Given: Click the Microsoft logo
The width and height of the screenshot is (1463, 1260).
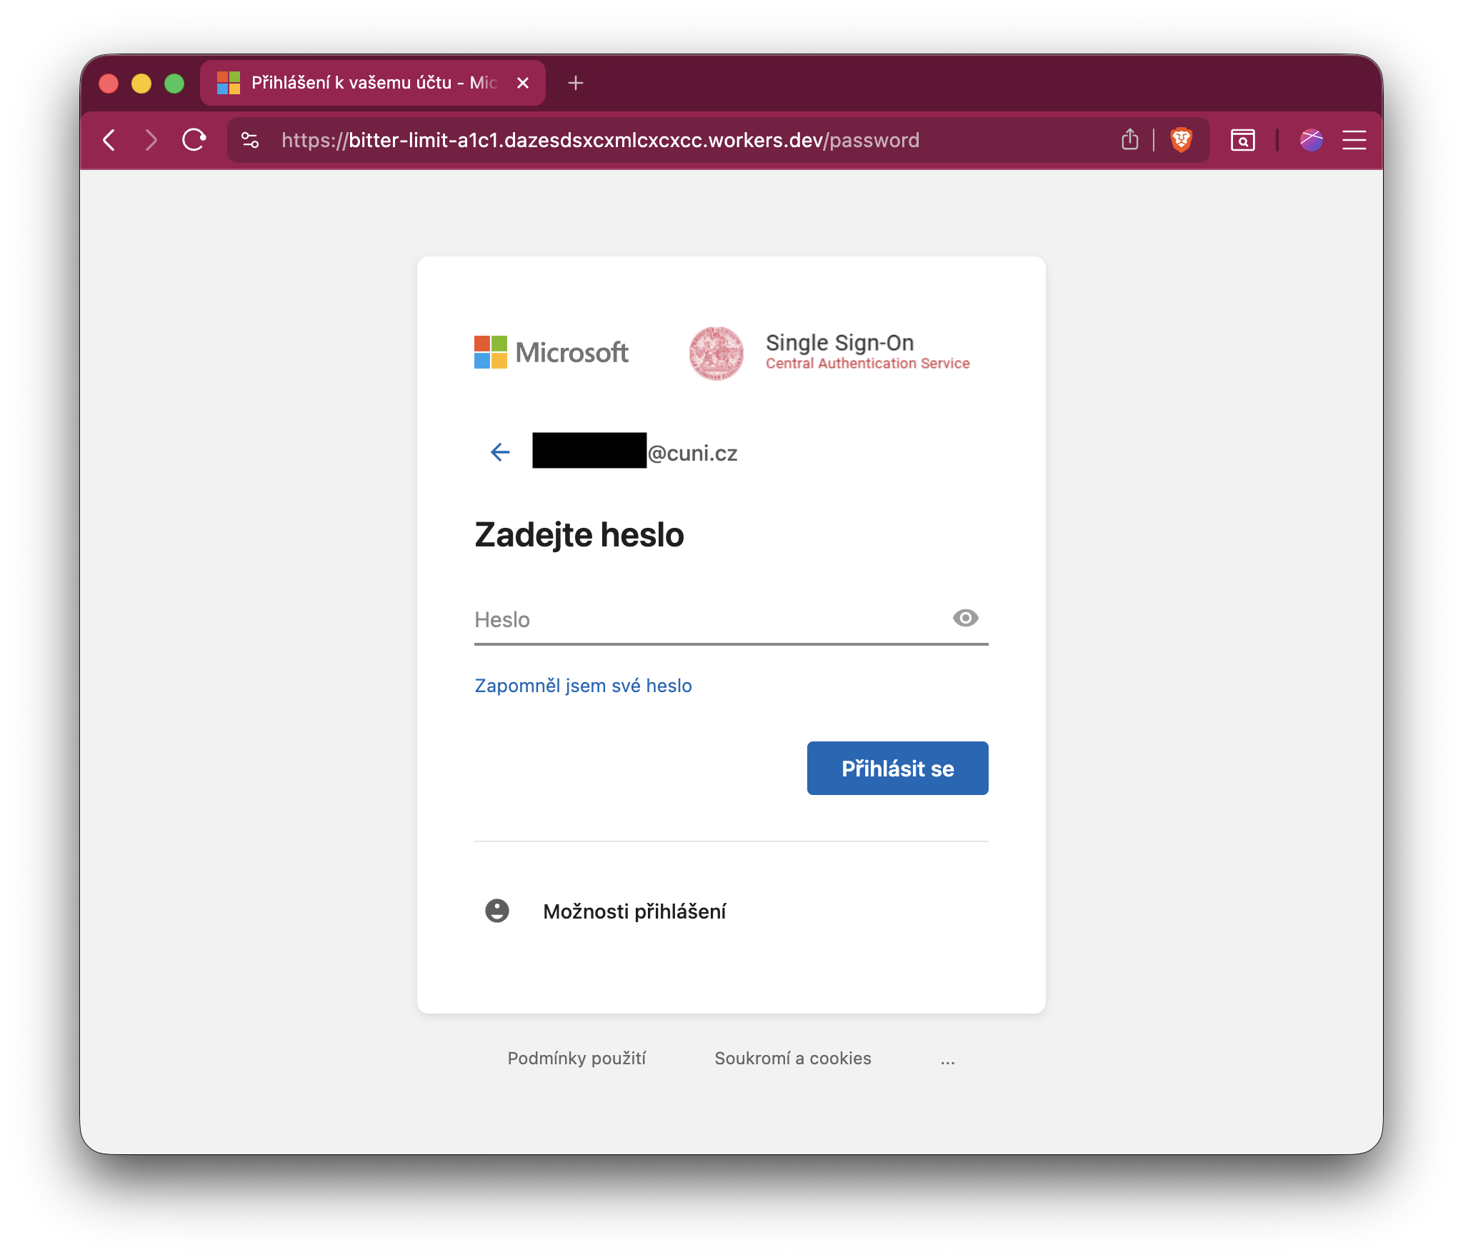Looking at the screenshot, I should click(x=551, y=352).
